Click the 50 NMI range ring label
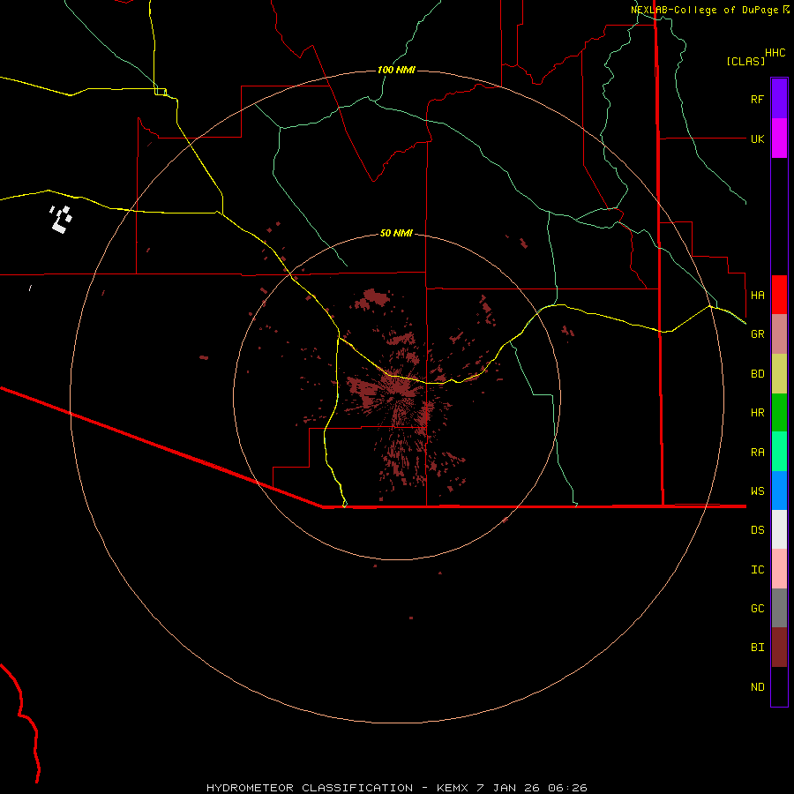The width and height of the screenshot is (794, 794). (x=396, y=233)
